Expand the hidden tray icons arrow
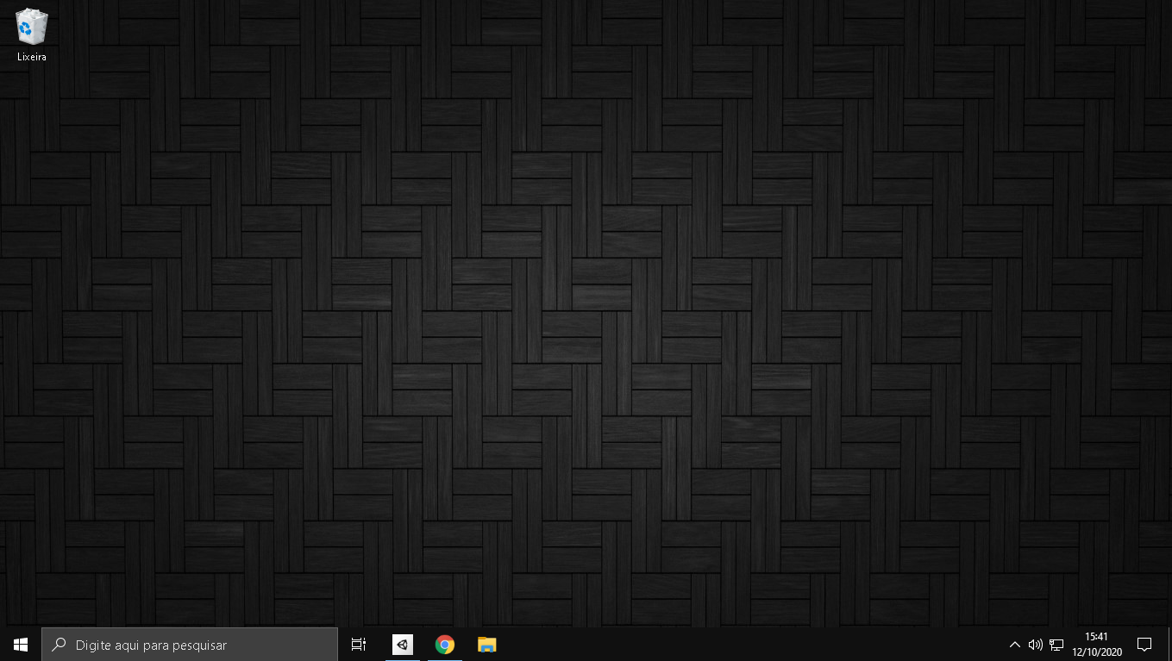The height and width of the screenshot is (661, 1172). tap(1015, 645)
